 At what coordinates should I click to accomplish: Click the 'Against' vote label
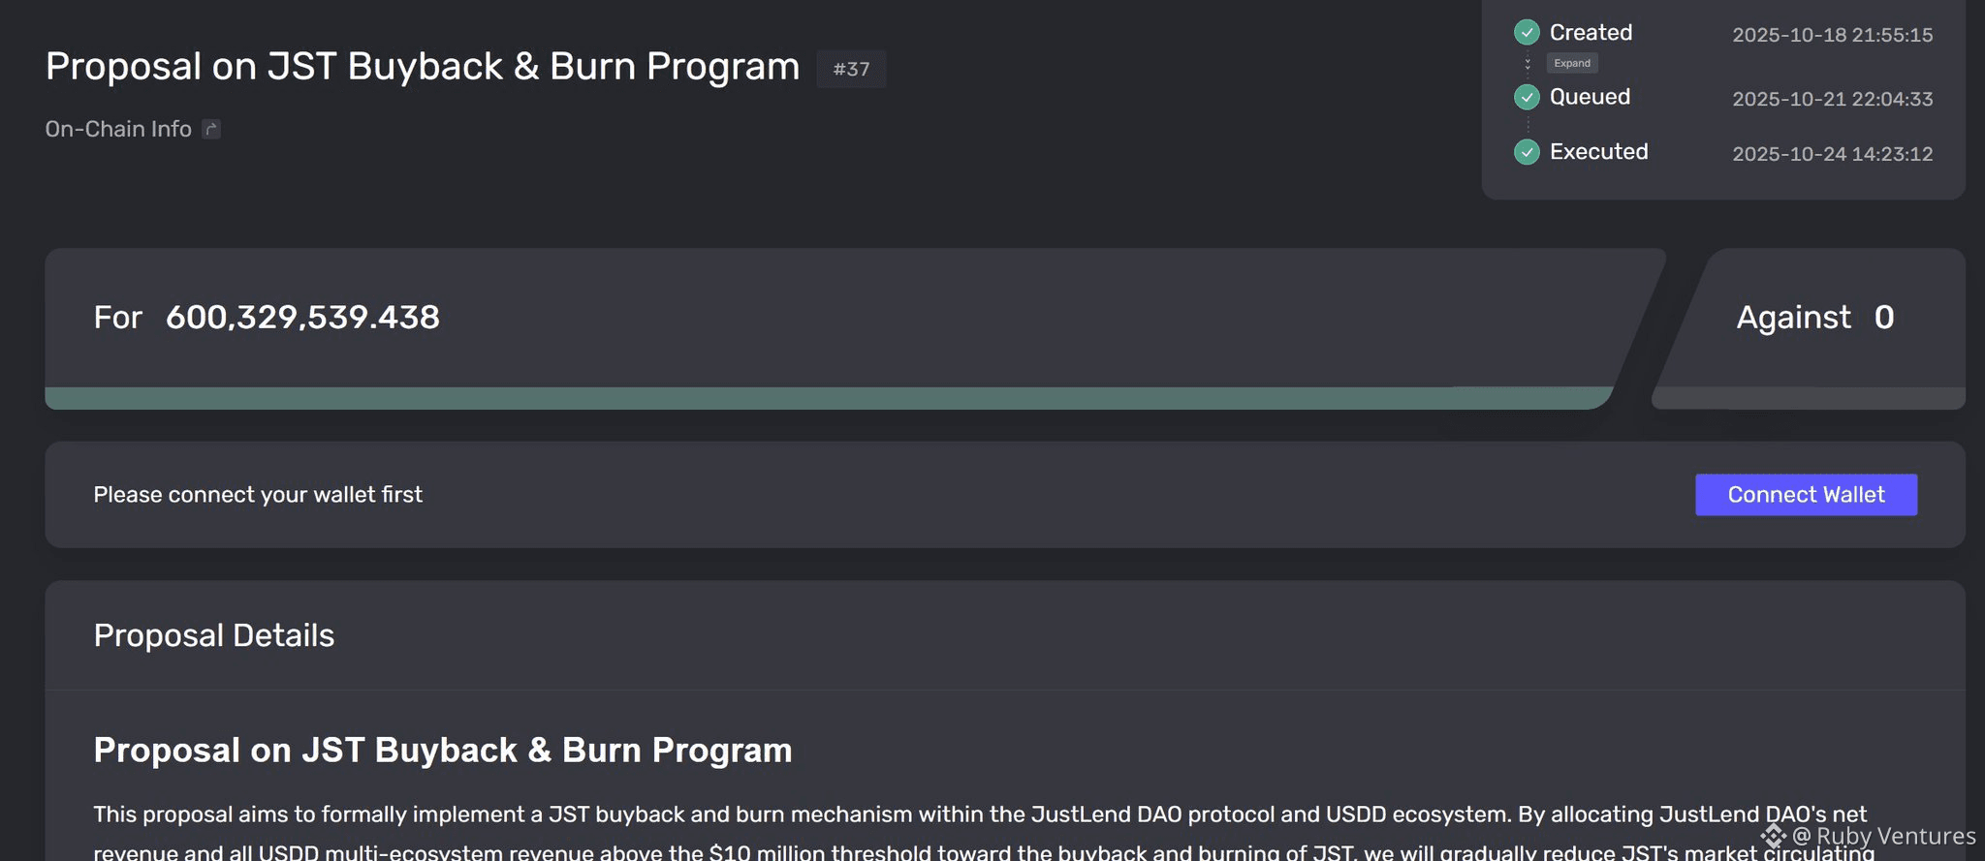pyautogui.click(x=1793, y=318)
